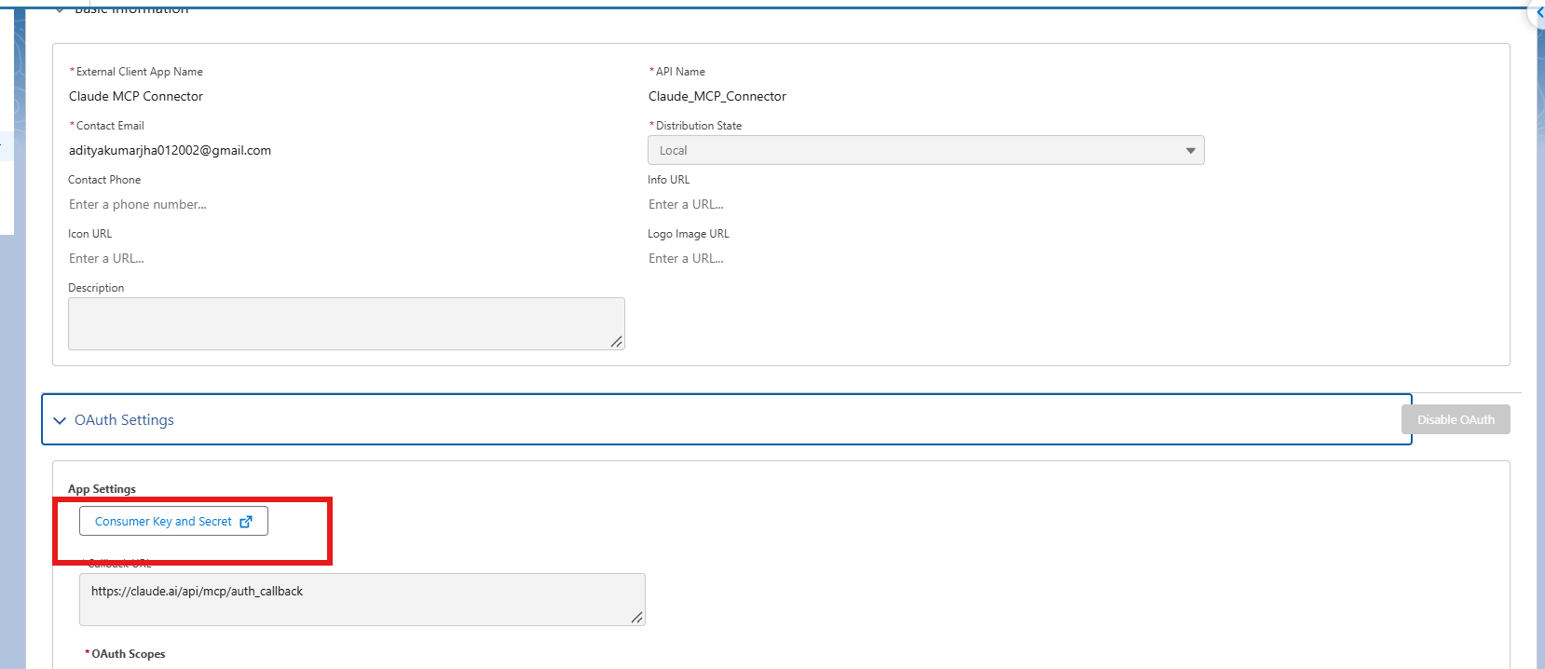The height and width of the screenshot is (669, 1545).
Task: Click the 'Distribution State' label
Action: (x=699, y=126)
